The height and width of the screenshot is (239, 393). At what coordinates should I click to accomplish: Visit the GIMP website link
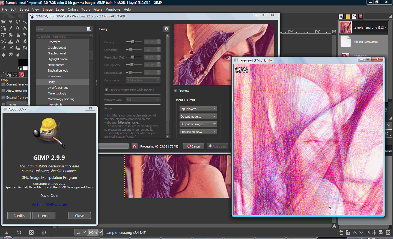pos(49,205)
